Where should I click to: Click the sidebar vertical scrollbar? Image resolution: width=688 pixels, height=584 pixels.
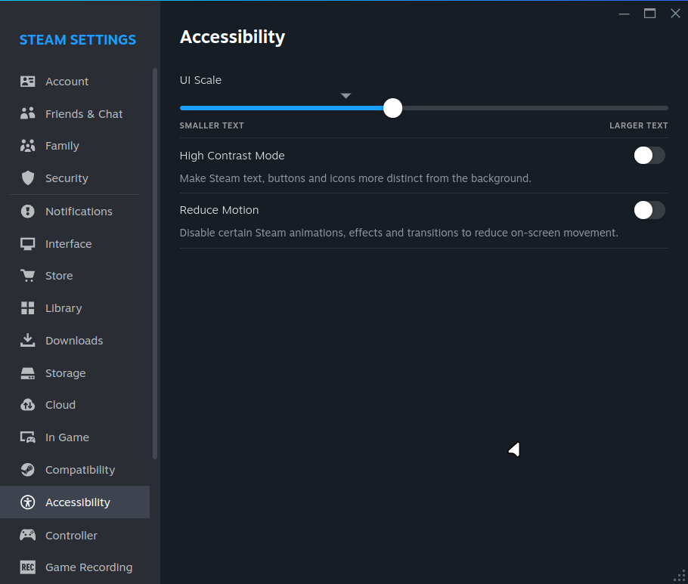pyautogui.click(x=155, y=264)
